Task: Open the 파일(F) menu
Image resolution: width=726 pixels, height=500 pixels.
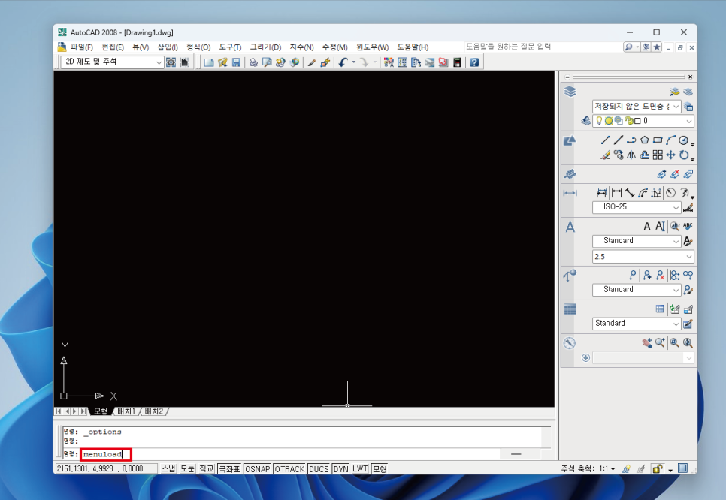Action: coord(81,47)
